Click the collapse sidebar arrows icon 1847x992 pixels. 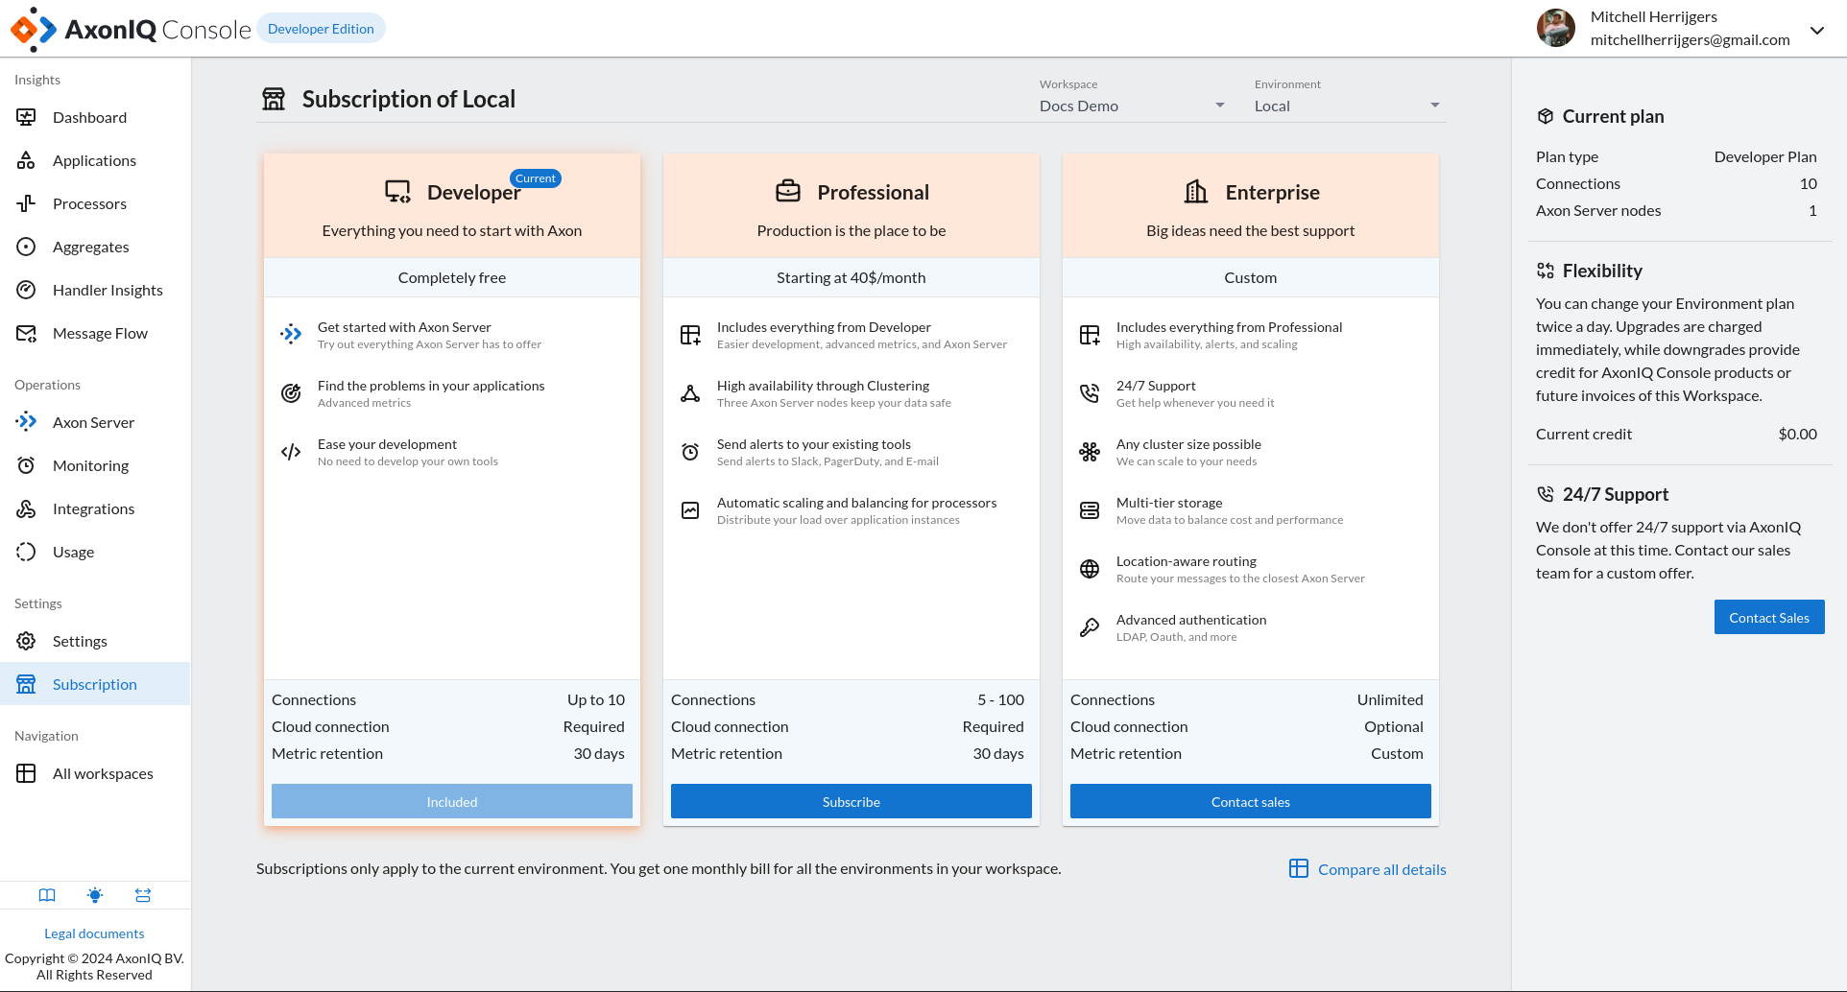coord(143,895)
